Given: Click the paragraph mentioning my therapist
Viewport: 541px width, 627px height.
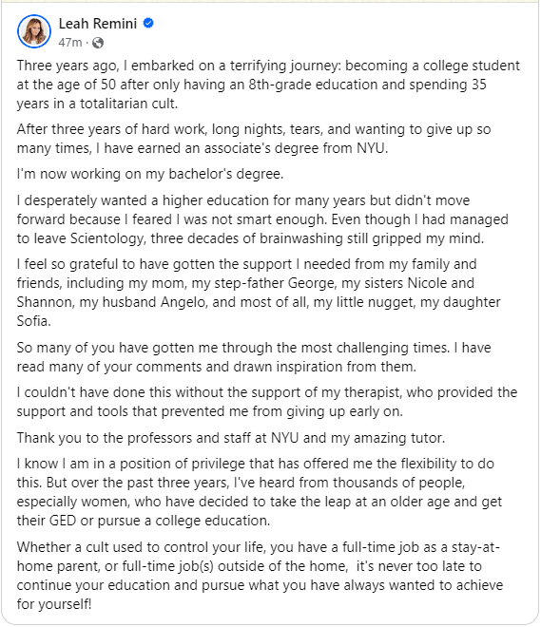Looking at the screenshot, I should click(x=267, y=402).
